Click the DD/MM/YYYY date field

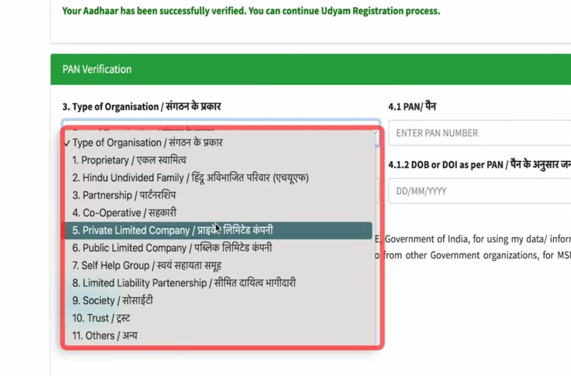480,191
